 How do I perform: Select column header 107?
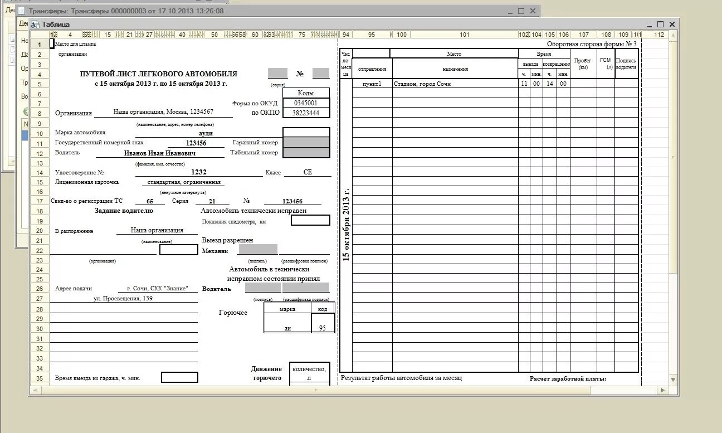(x=583, y=35)
